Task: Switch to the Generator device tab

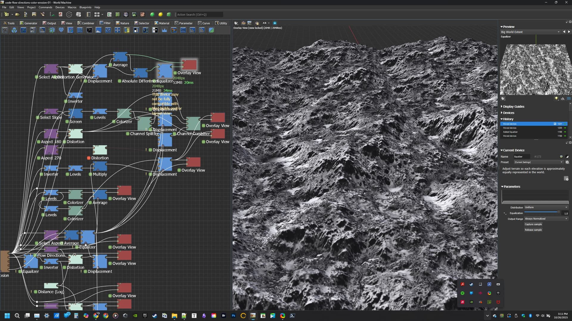Action: point(29,23)
